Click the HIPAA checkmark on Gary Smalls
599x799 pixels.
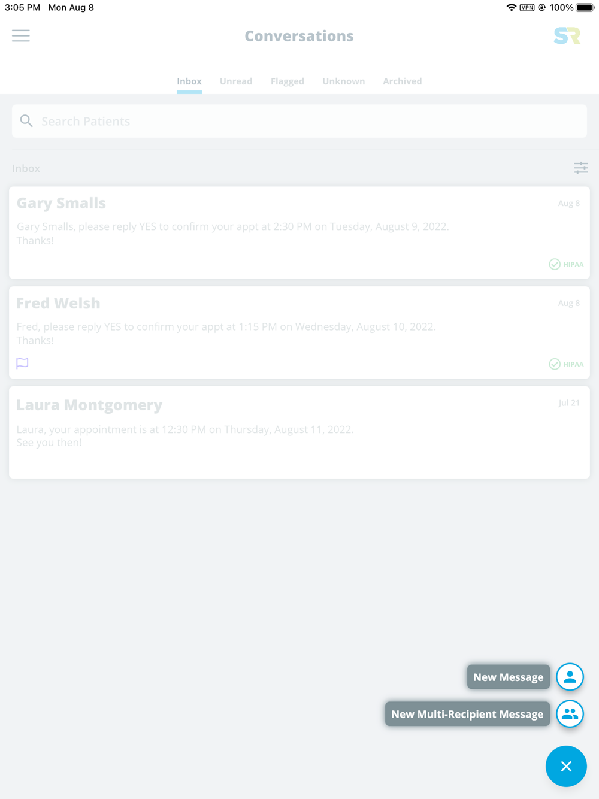click(555, 264)
